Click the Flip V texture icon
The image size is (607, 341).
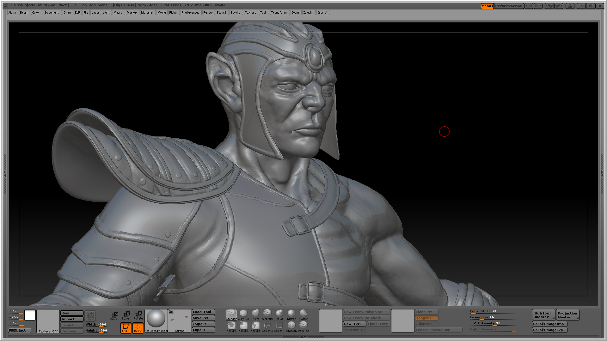(x=90, y=316)
